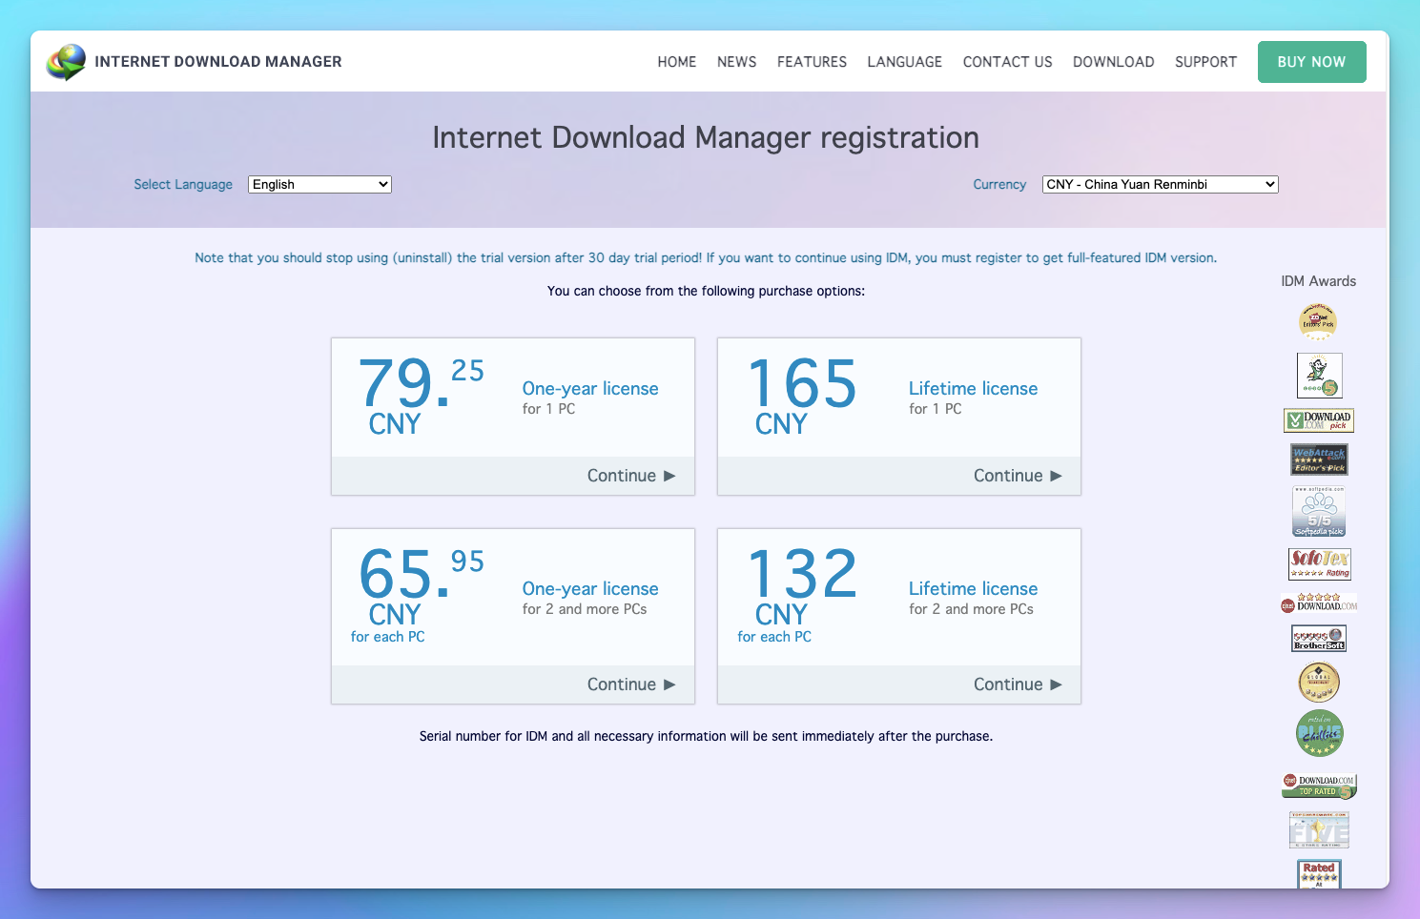The image size is (1420, 919).
Task: Open the green Blue Chillies rating badge
Action: click(1319, 734)
